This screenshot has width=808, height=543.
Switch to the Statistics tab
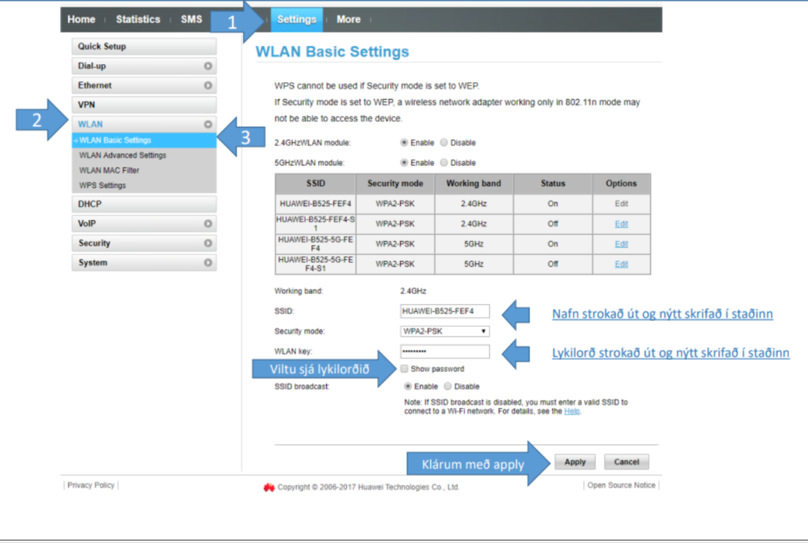138,20
